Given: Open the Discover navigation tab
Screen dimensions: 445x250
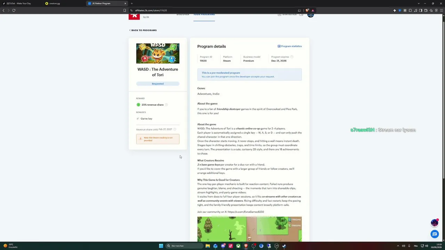Looking at the screenshot, I should tap(183, 15).
